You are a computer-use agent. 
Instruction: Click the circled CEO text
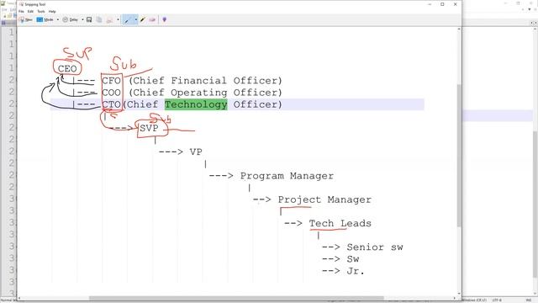click(x=67, y=69)
